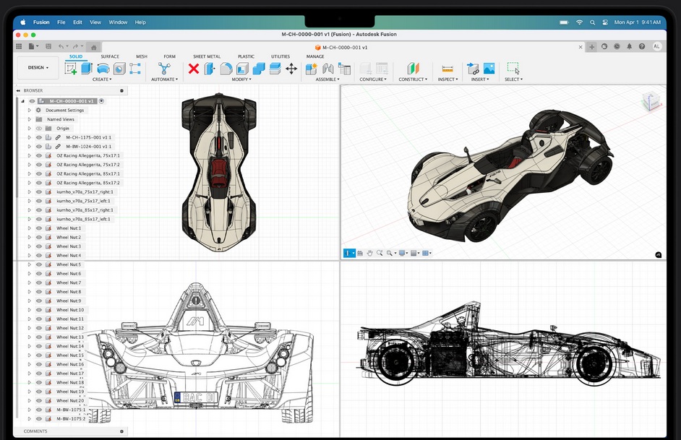Click the New Component icon
This screenshot has height=440, width=681.
click(x=312, y=68)
